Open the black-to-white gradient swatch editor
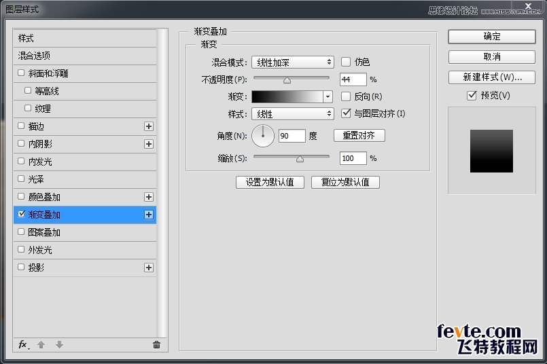 click(x=287, y=96)
